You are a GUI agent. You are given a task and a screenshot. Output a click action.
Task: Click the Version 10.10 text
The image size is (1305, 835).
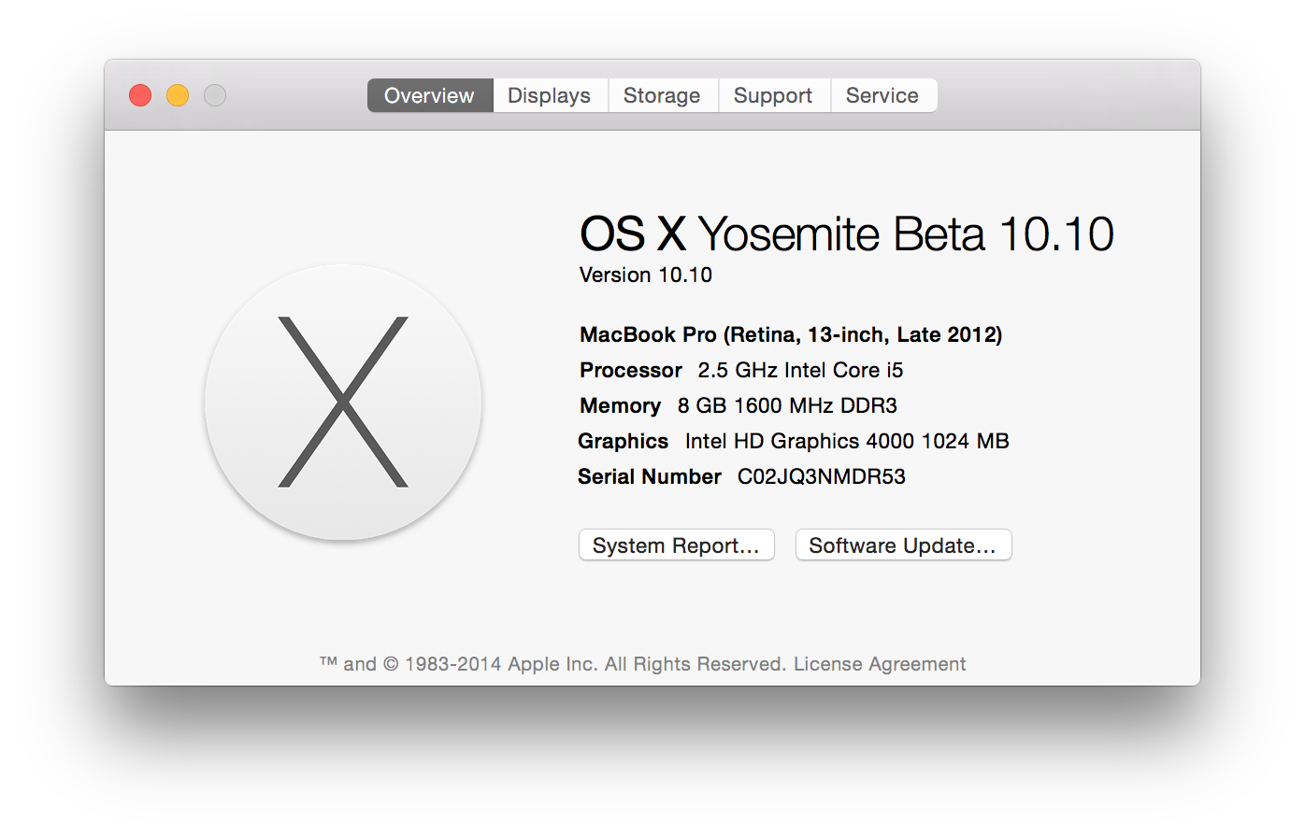point(646,275)
